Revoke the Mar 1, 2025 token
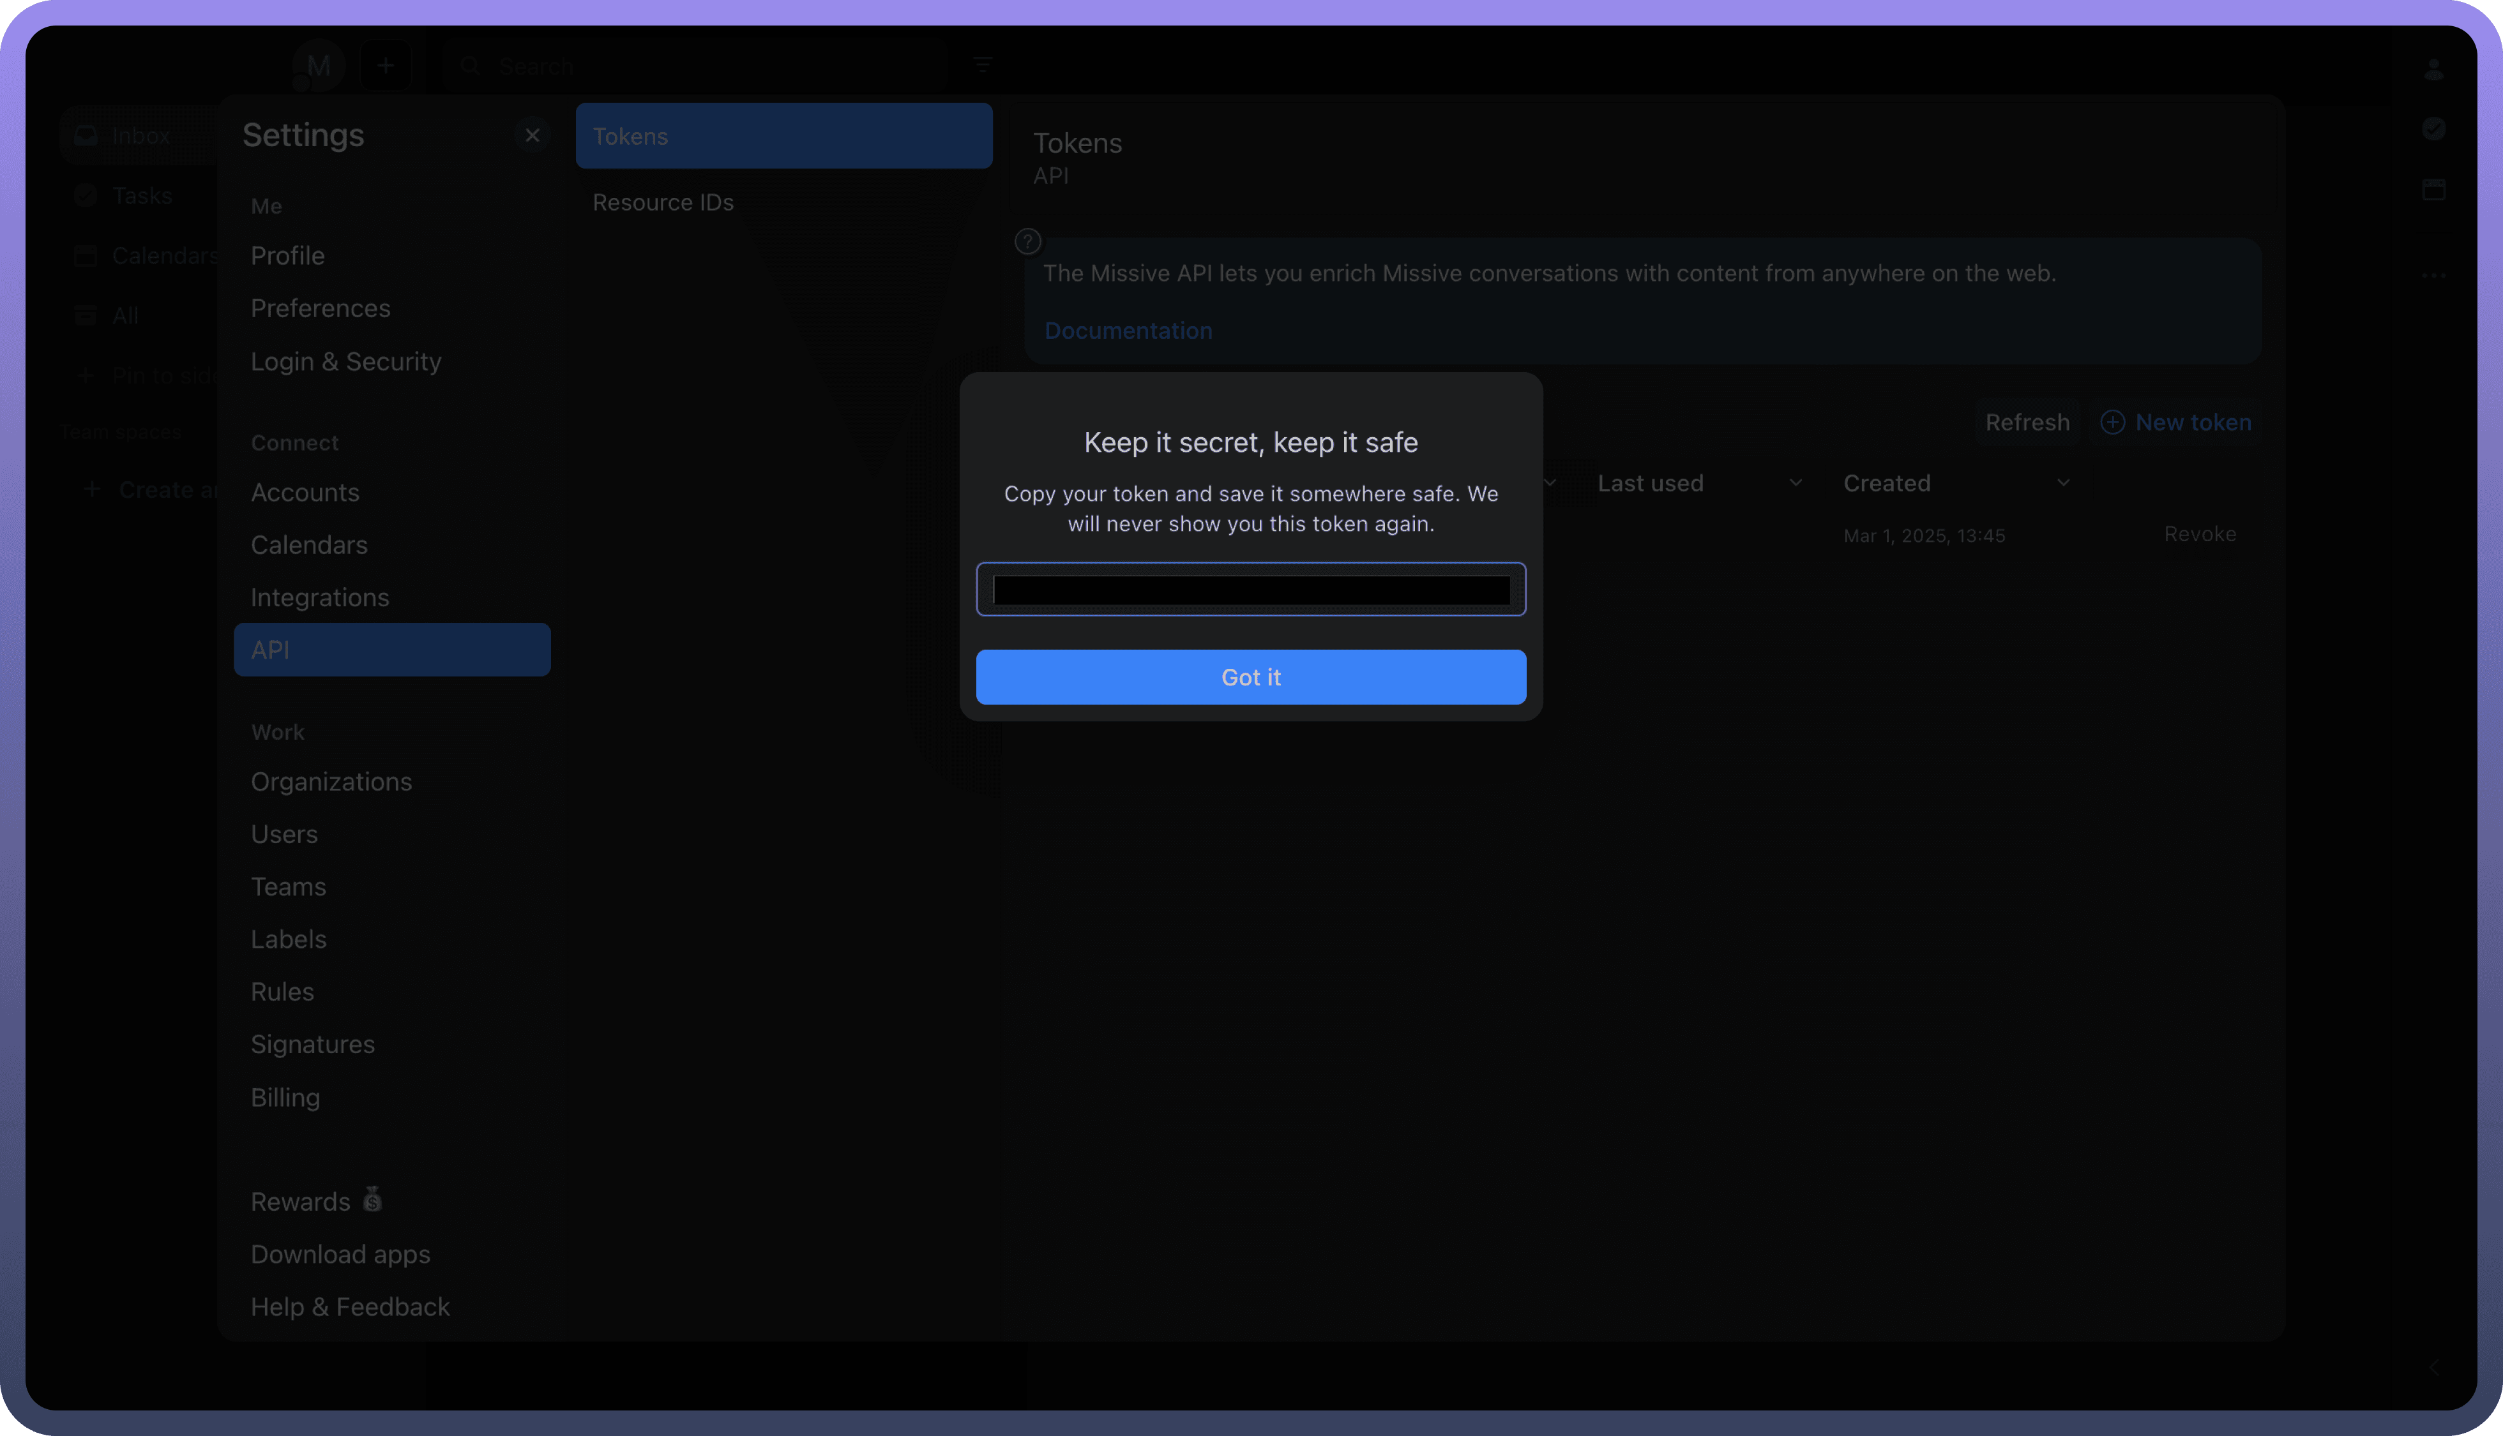 click(x=2199, y=534)
